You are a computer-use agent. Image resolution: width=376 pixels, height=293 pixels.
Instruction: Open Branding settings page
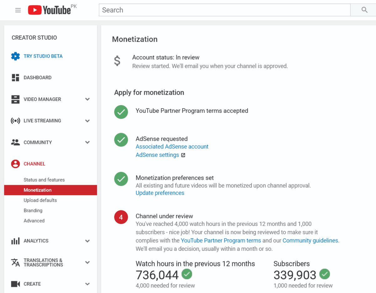pyautogui.click(x=33, y=210)
